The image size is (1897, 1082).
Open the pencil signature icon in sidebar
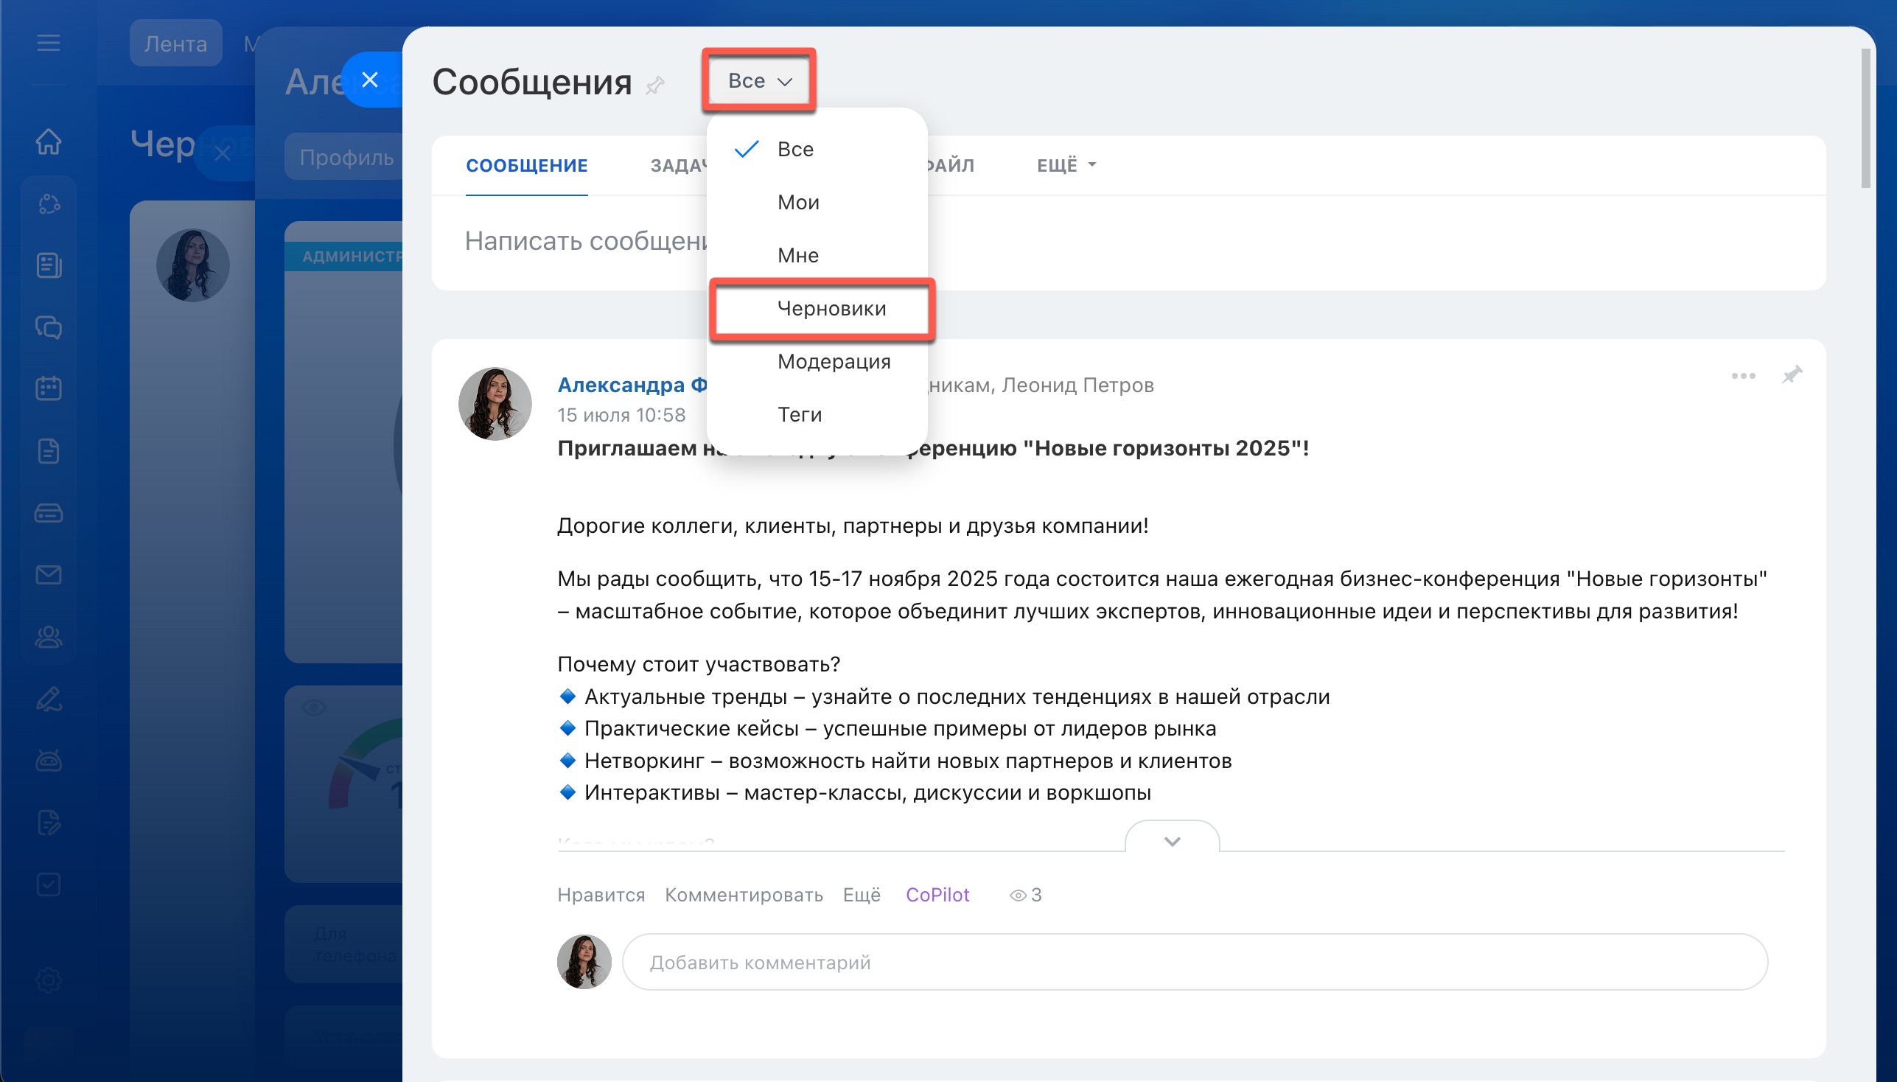pyautogui.click(x=49, y=699)
